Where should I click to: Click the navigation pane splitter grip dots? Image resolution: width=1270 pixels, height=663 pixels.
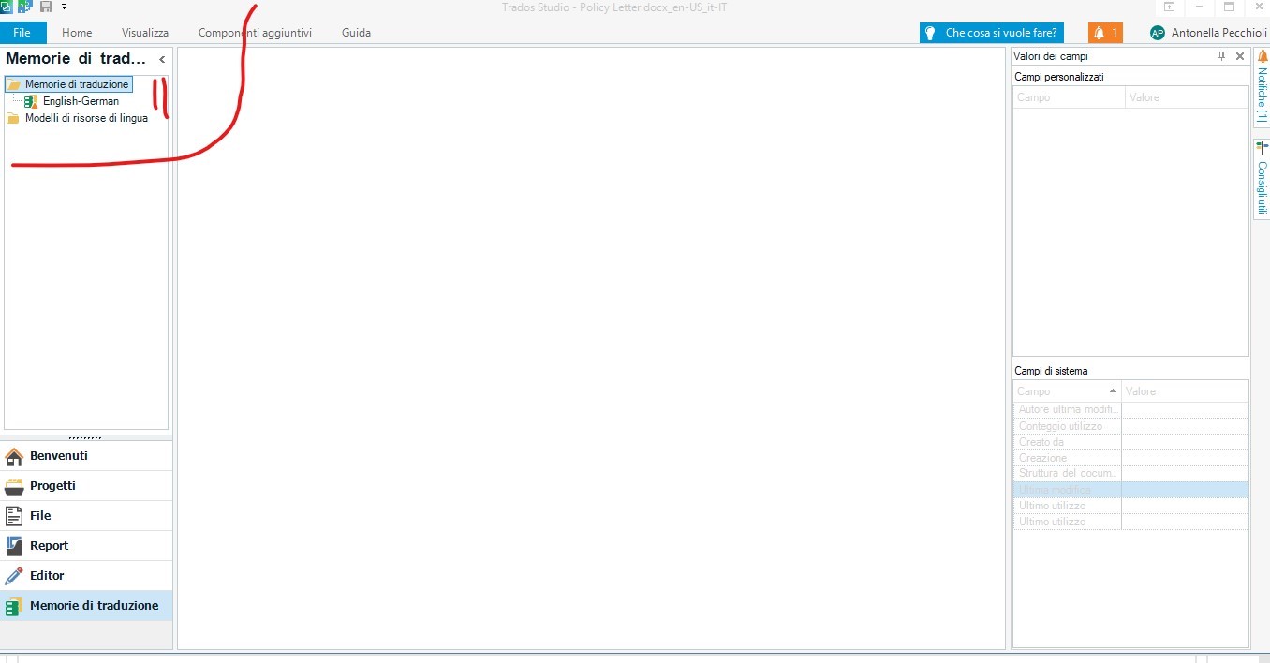pyautogui.click(x=86, y=437)
